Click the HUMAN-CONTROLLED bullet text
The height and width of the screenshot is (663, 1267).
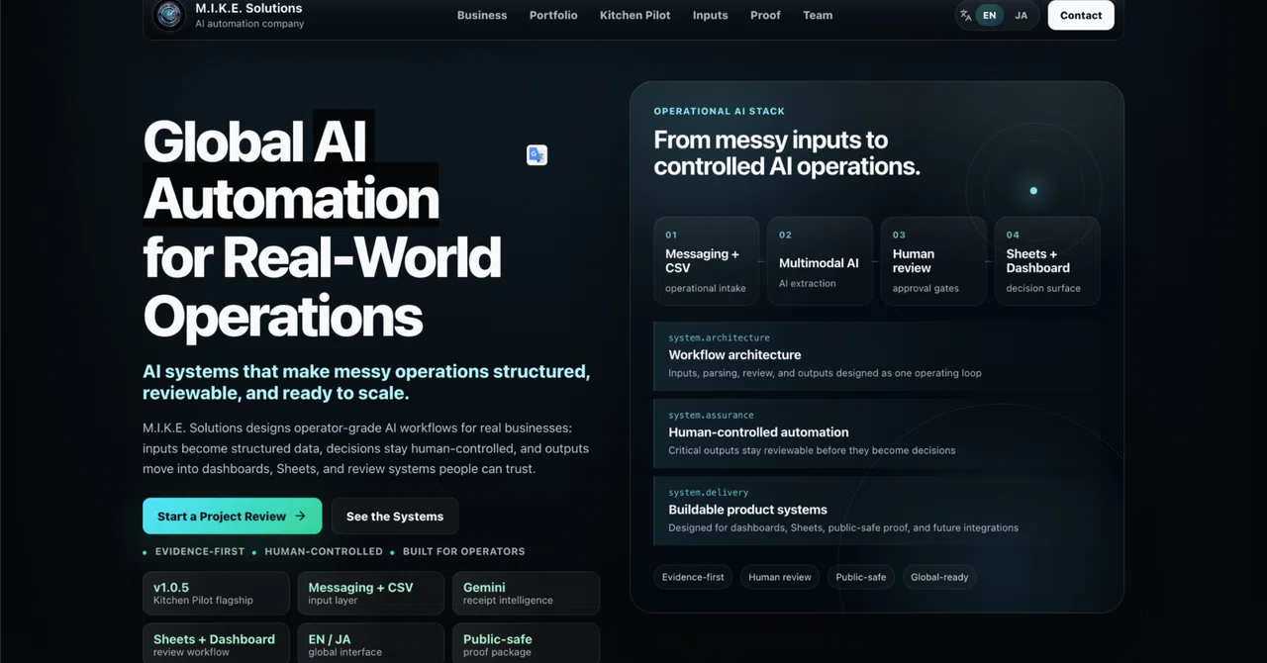tap(324, 551)
